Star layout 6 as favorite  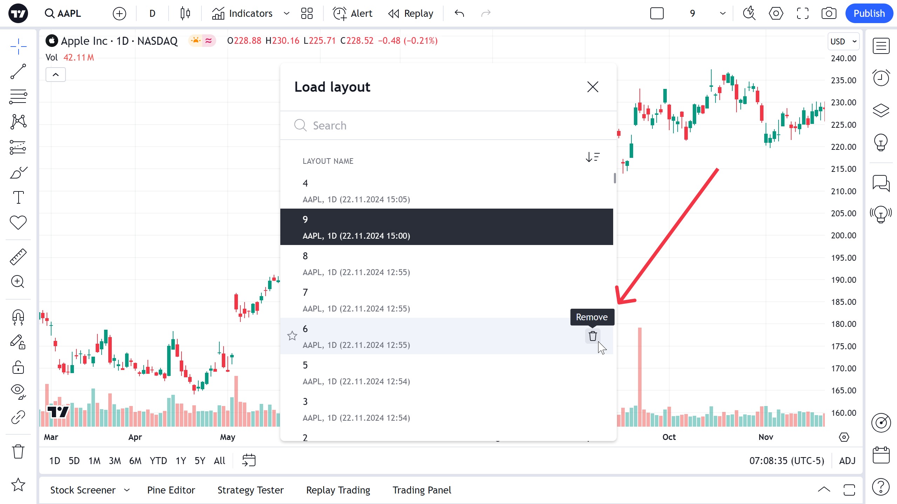(292, 336)
